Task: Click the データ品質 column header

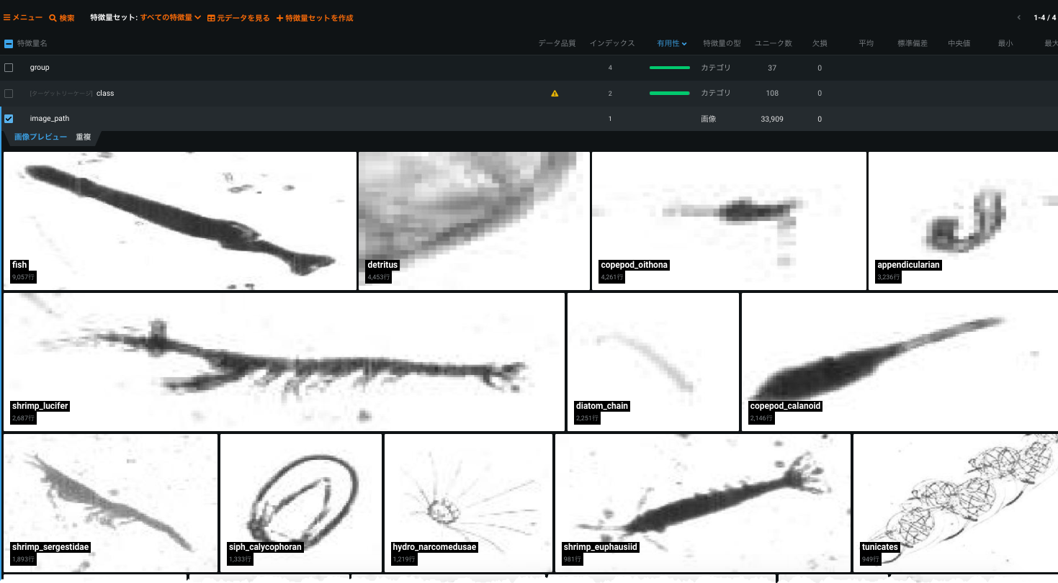Action: tap(557, 44)
